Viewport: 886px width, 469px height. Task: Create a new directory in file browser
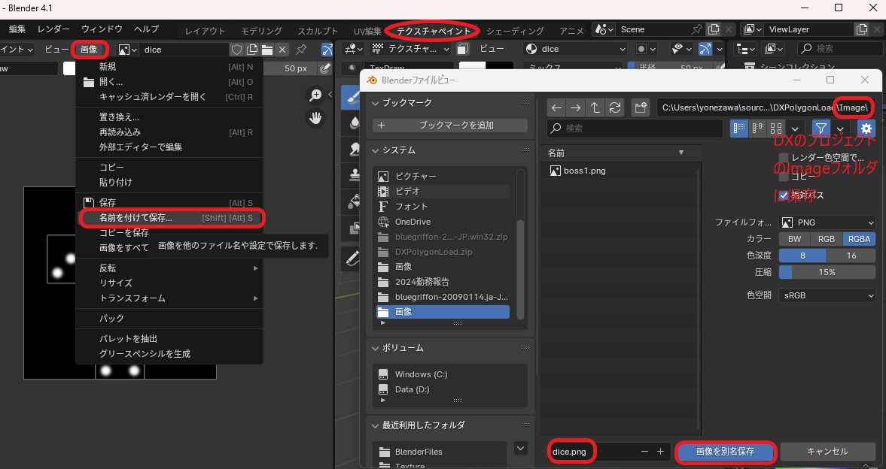tap(640, 107)
